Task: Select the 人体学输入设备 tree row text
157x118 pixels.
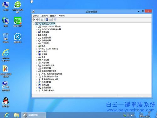Action: pos(48,65)
